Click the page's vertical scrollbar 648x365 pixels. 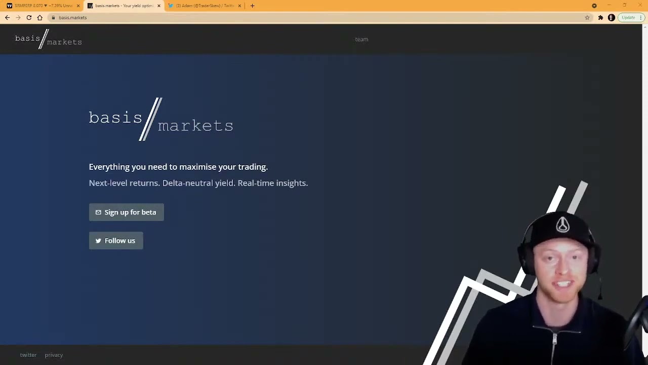(x=645, y=193)
